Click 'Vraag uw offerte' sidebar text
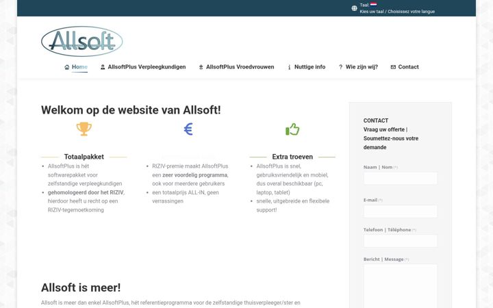The height and width of the screenshot is (308, 493). (x=384, y=129)
